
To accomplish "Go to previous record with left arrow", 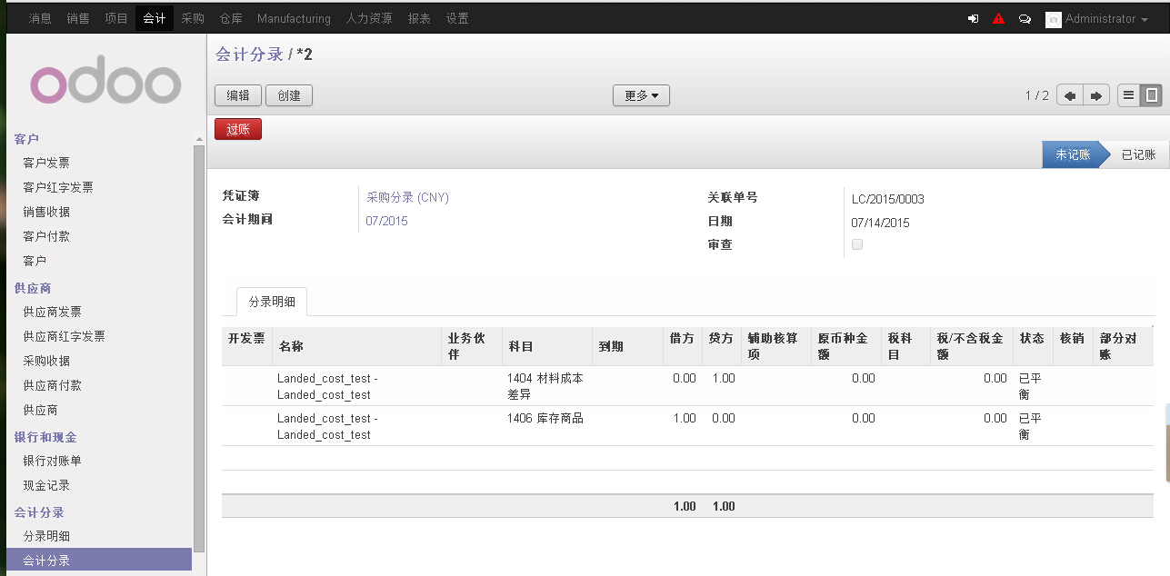I will 1070,95.
